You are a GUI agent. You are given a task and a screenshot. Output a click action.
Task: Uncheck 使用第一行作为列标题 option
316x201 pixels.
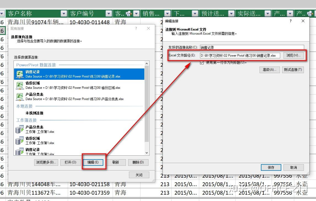(202, 63)
